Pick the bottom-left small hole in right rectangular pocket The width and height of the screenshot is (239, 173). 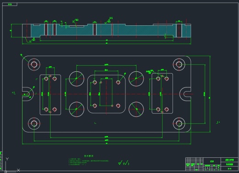click(158, 110)
